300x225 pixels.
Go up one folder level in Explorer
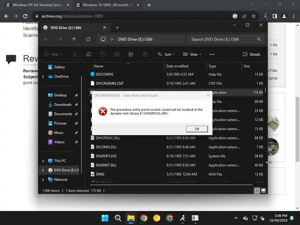(x=74, y=39)
